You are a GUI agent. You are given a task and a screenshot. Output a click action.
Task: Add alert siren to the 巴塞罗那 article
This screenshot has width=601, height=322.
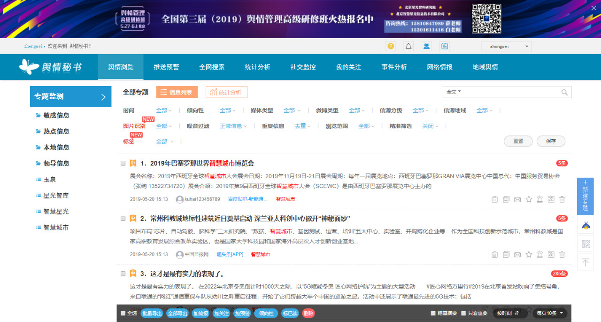[x=540, y=199]
